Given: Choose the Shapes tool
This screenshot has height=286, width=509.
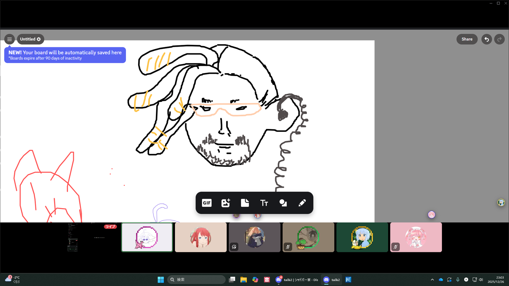Looking at the screenshot, I should click(x=283, y=203).
